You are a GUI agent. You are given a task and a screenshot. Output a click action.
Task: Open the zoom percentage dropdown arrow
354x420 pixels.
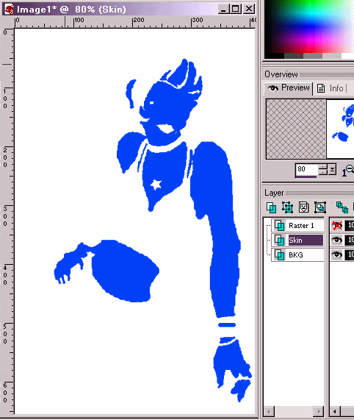(332, 170)
